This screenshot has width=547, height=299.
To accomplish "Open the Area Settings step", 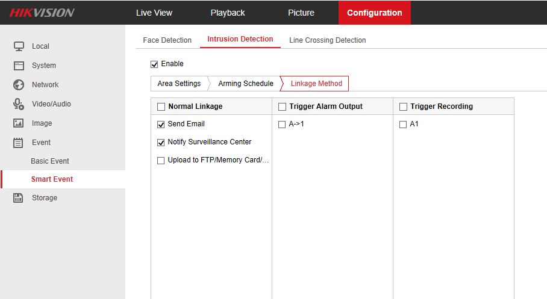I will 179,84.
